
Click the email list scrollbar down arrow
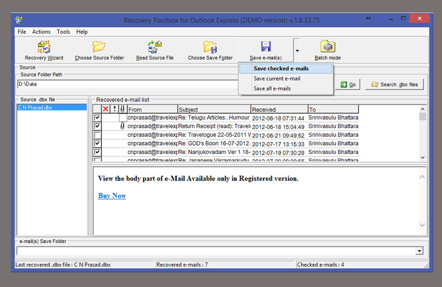(x=423, y=158)
